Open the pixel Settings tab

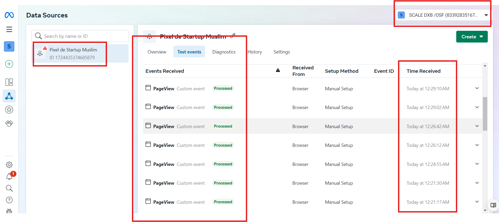(282, 52)
